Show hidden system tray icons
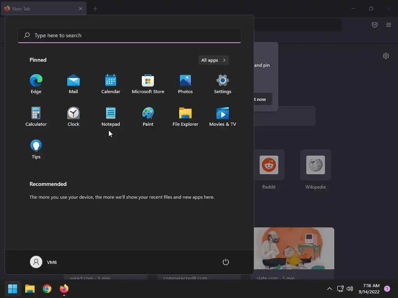Image resolution: width=398 pixels, height=298 pixels. (330, 289)
